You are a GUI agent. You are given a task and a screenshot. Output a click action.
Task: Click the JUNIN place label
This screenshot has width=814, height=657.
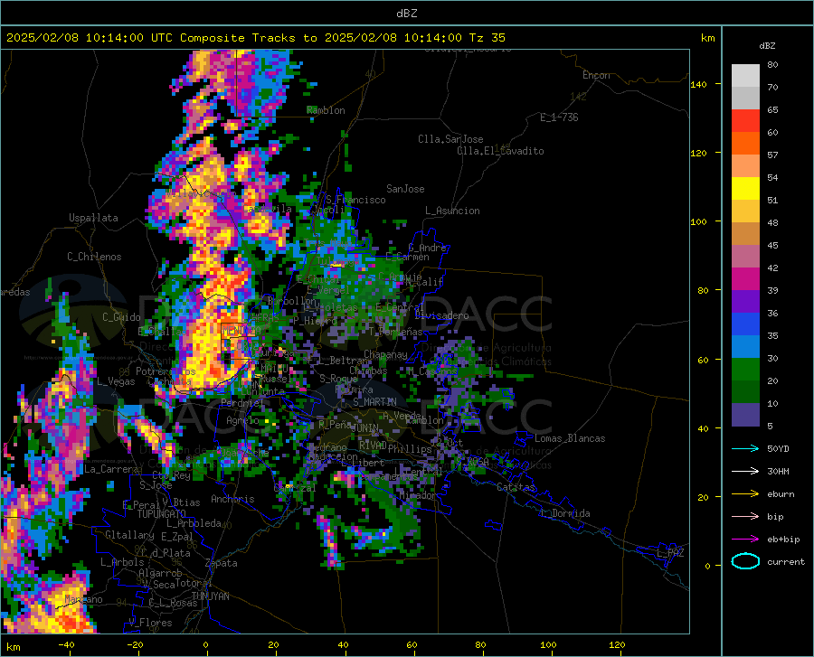pos(364,427)
